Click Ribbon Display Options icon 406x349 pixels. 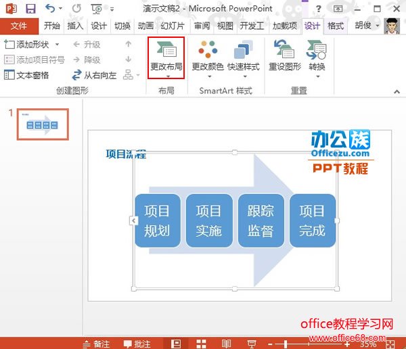pos(338,9)
